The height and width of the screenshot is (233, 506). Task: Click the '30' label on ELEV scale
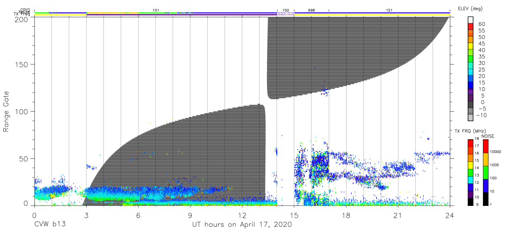coord(481,63)
